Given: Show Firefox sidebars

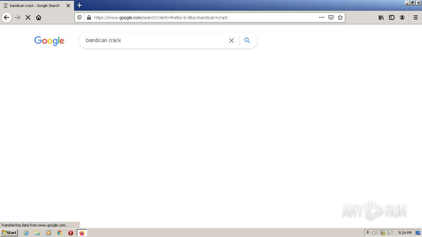Looking at the screenshot, I should [x=392, y=17].
